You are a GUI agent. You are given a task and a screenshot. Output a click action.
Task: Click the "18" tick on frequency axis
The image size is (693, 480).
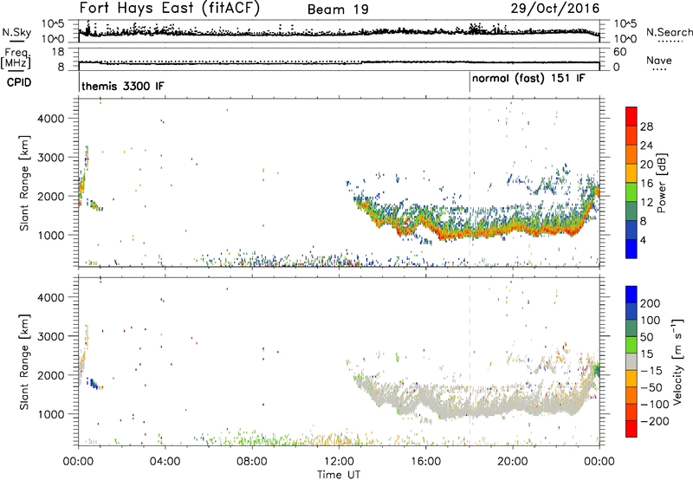coord(58,52)
